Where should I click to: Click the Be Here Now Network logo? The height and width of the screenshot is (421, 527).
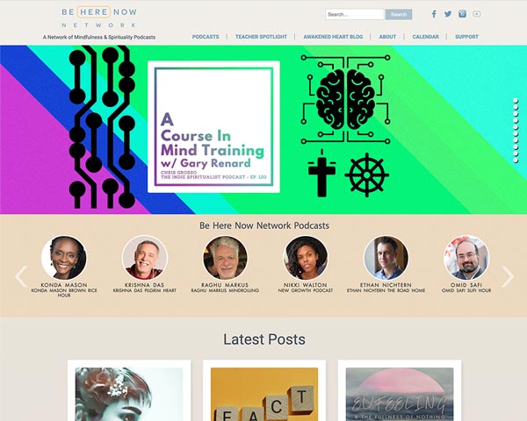[x=99, y=18]
